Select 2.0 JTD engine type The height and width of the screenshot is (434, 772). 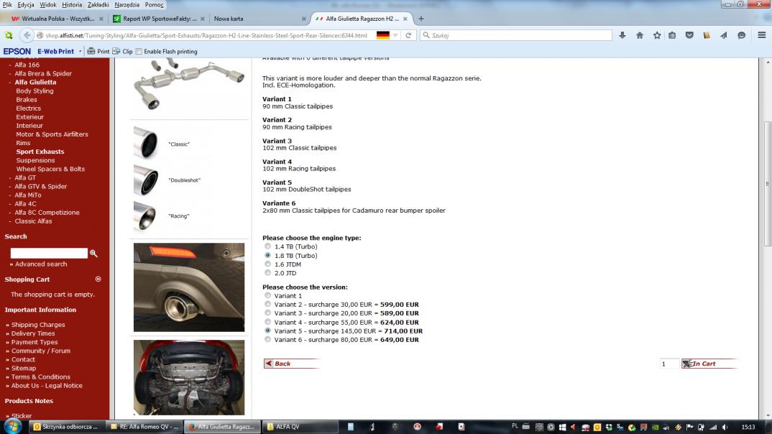268,272
